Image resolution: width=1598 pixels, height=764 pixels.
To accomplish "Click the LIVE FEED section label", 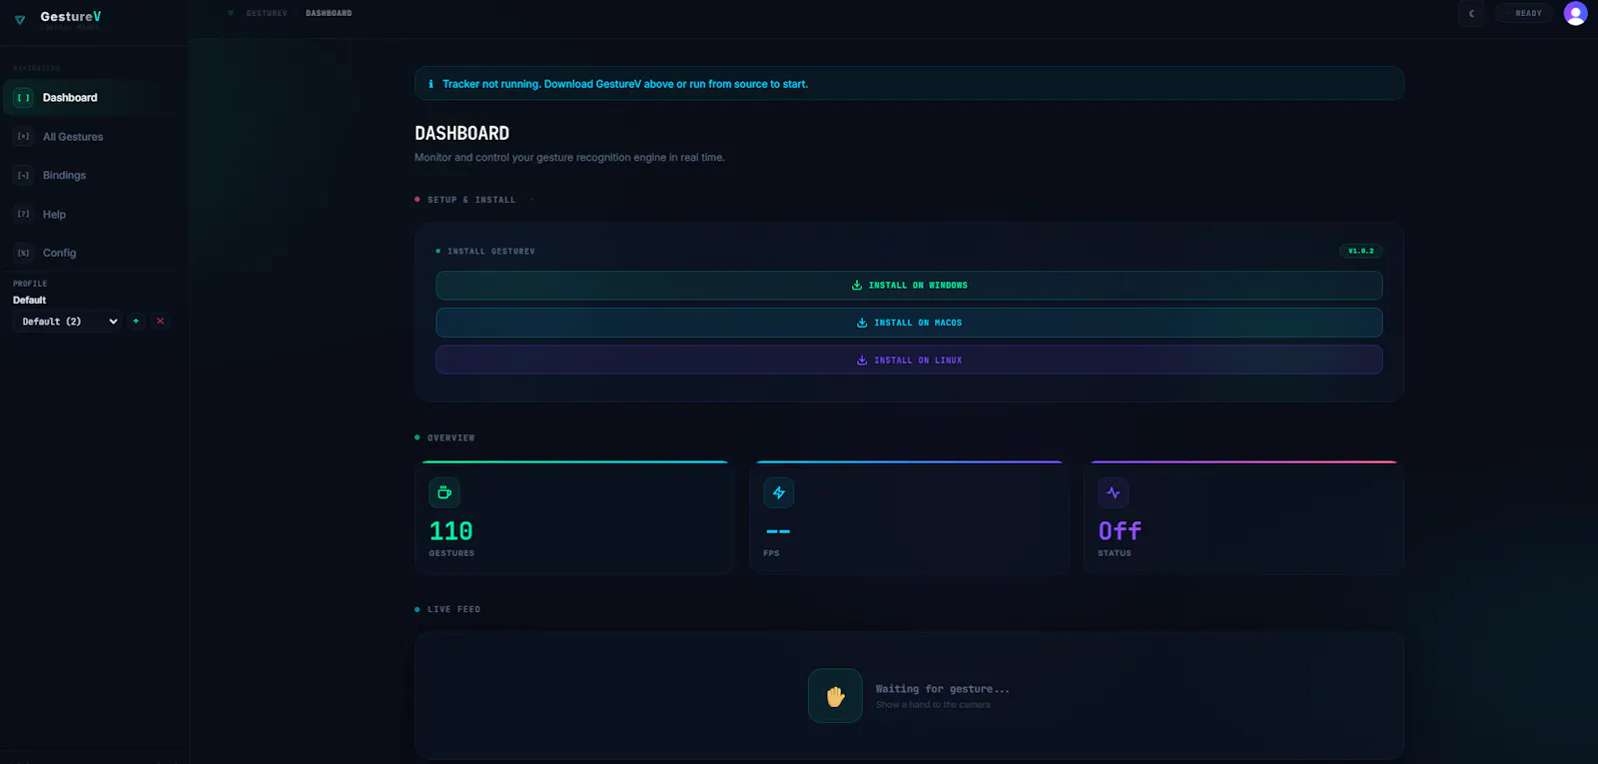I will point(454,609).
